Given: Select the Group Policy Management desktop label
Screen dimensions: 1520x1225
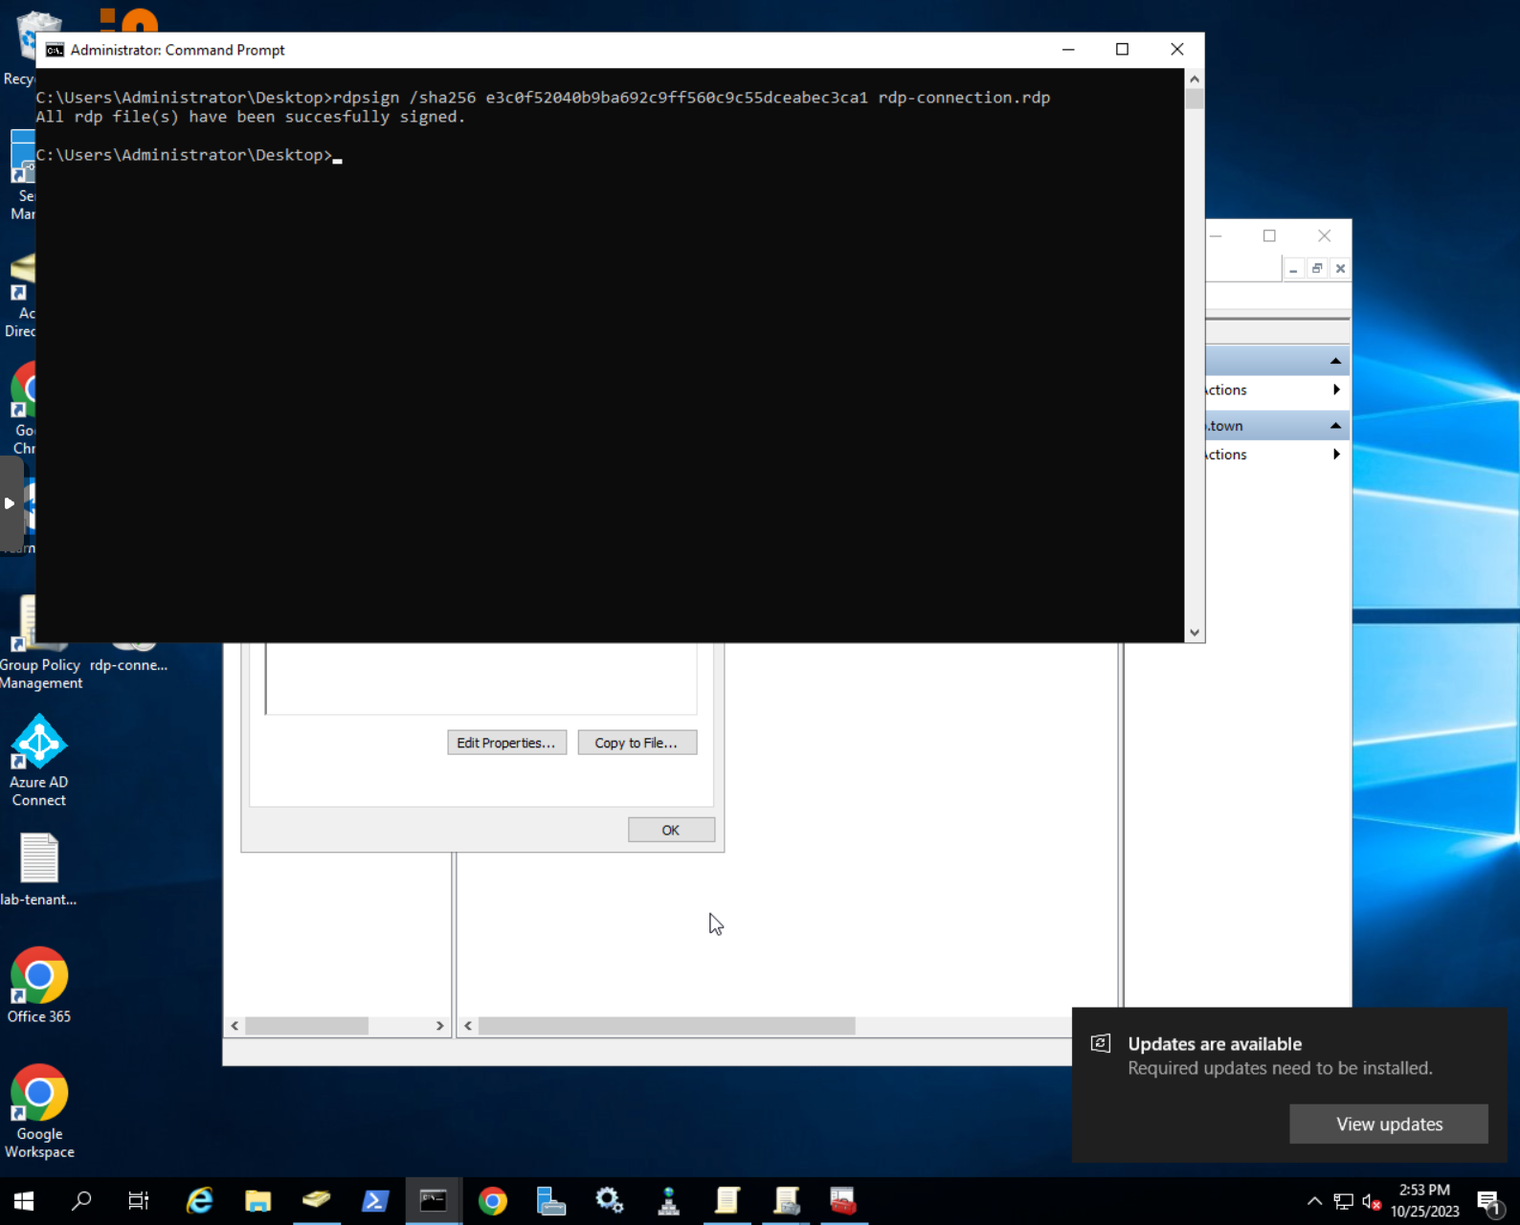Looking at the screenshot, I should tap(40, 674).
